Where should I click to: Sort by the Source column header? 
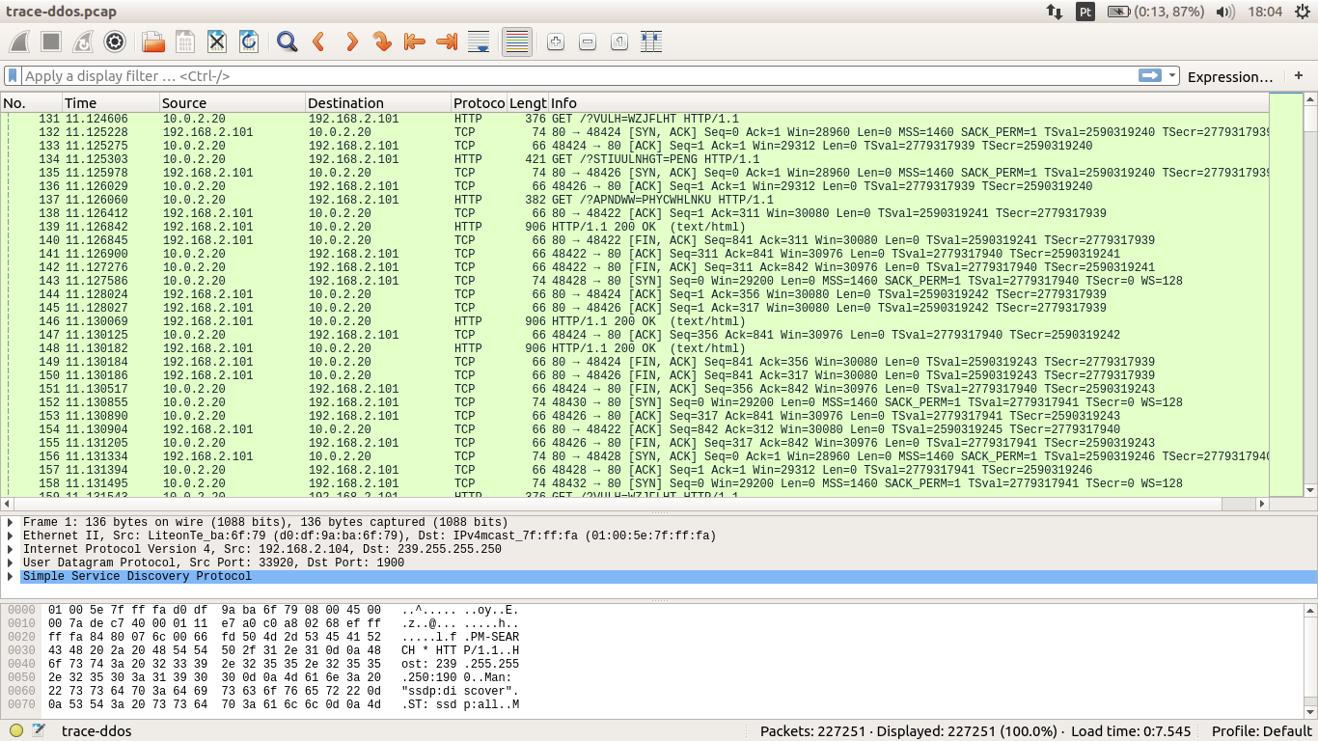tap(233, 103)
